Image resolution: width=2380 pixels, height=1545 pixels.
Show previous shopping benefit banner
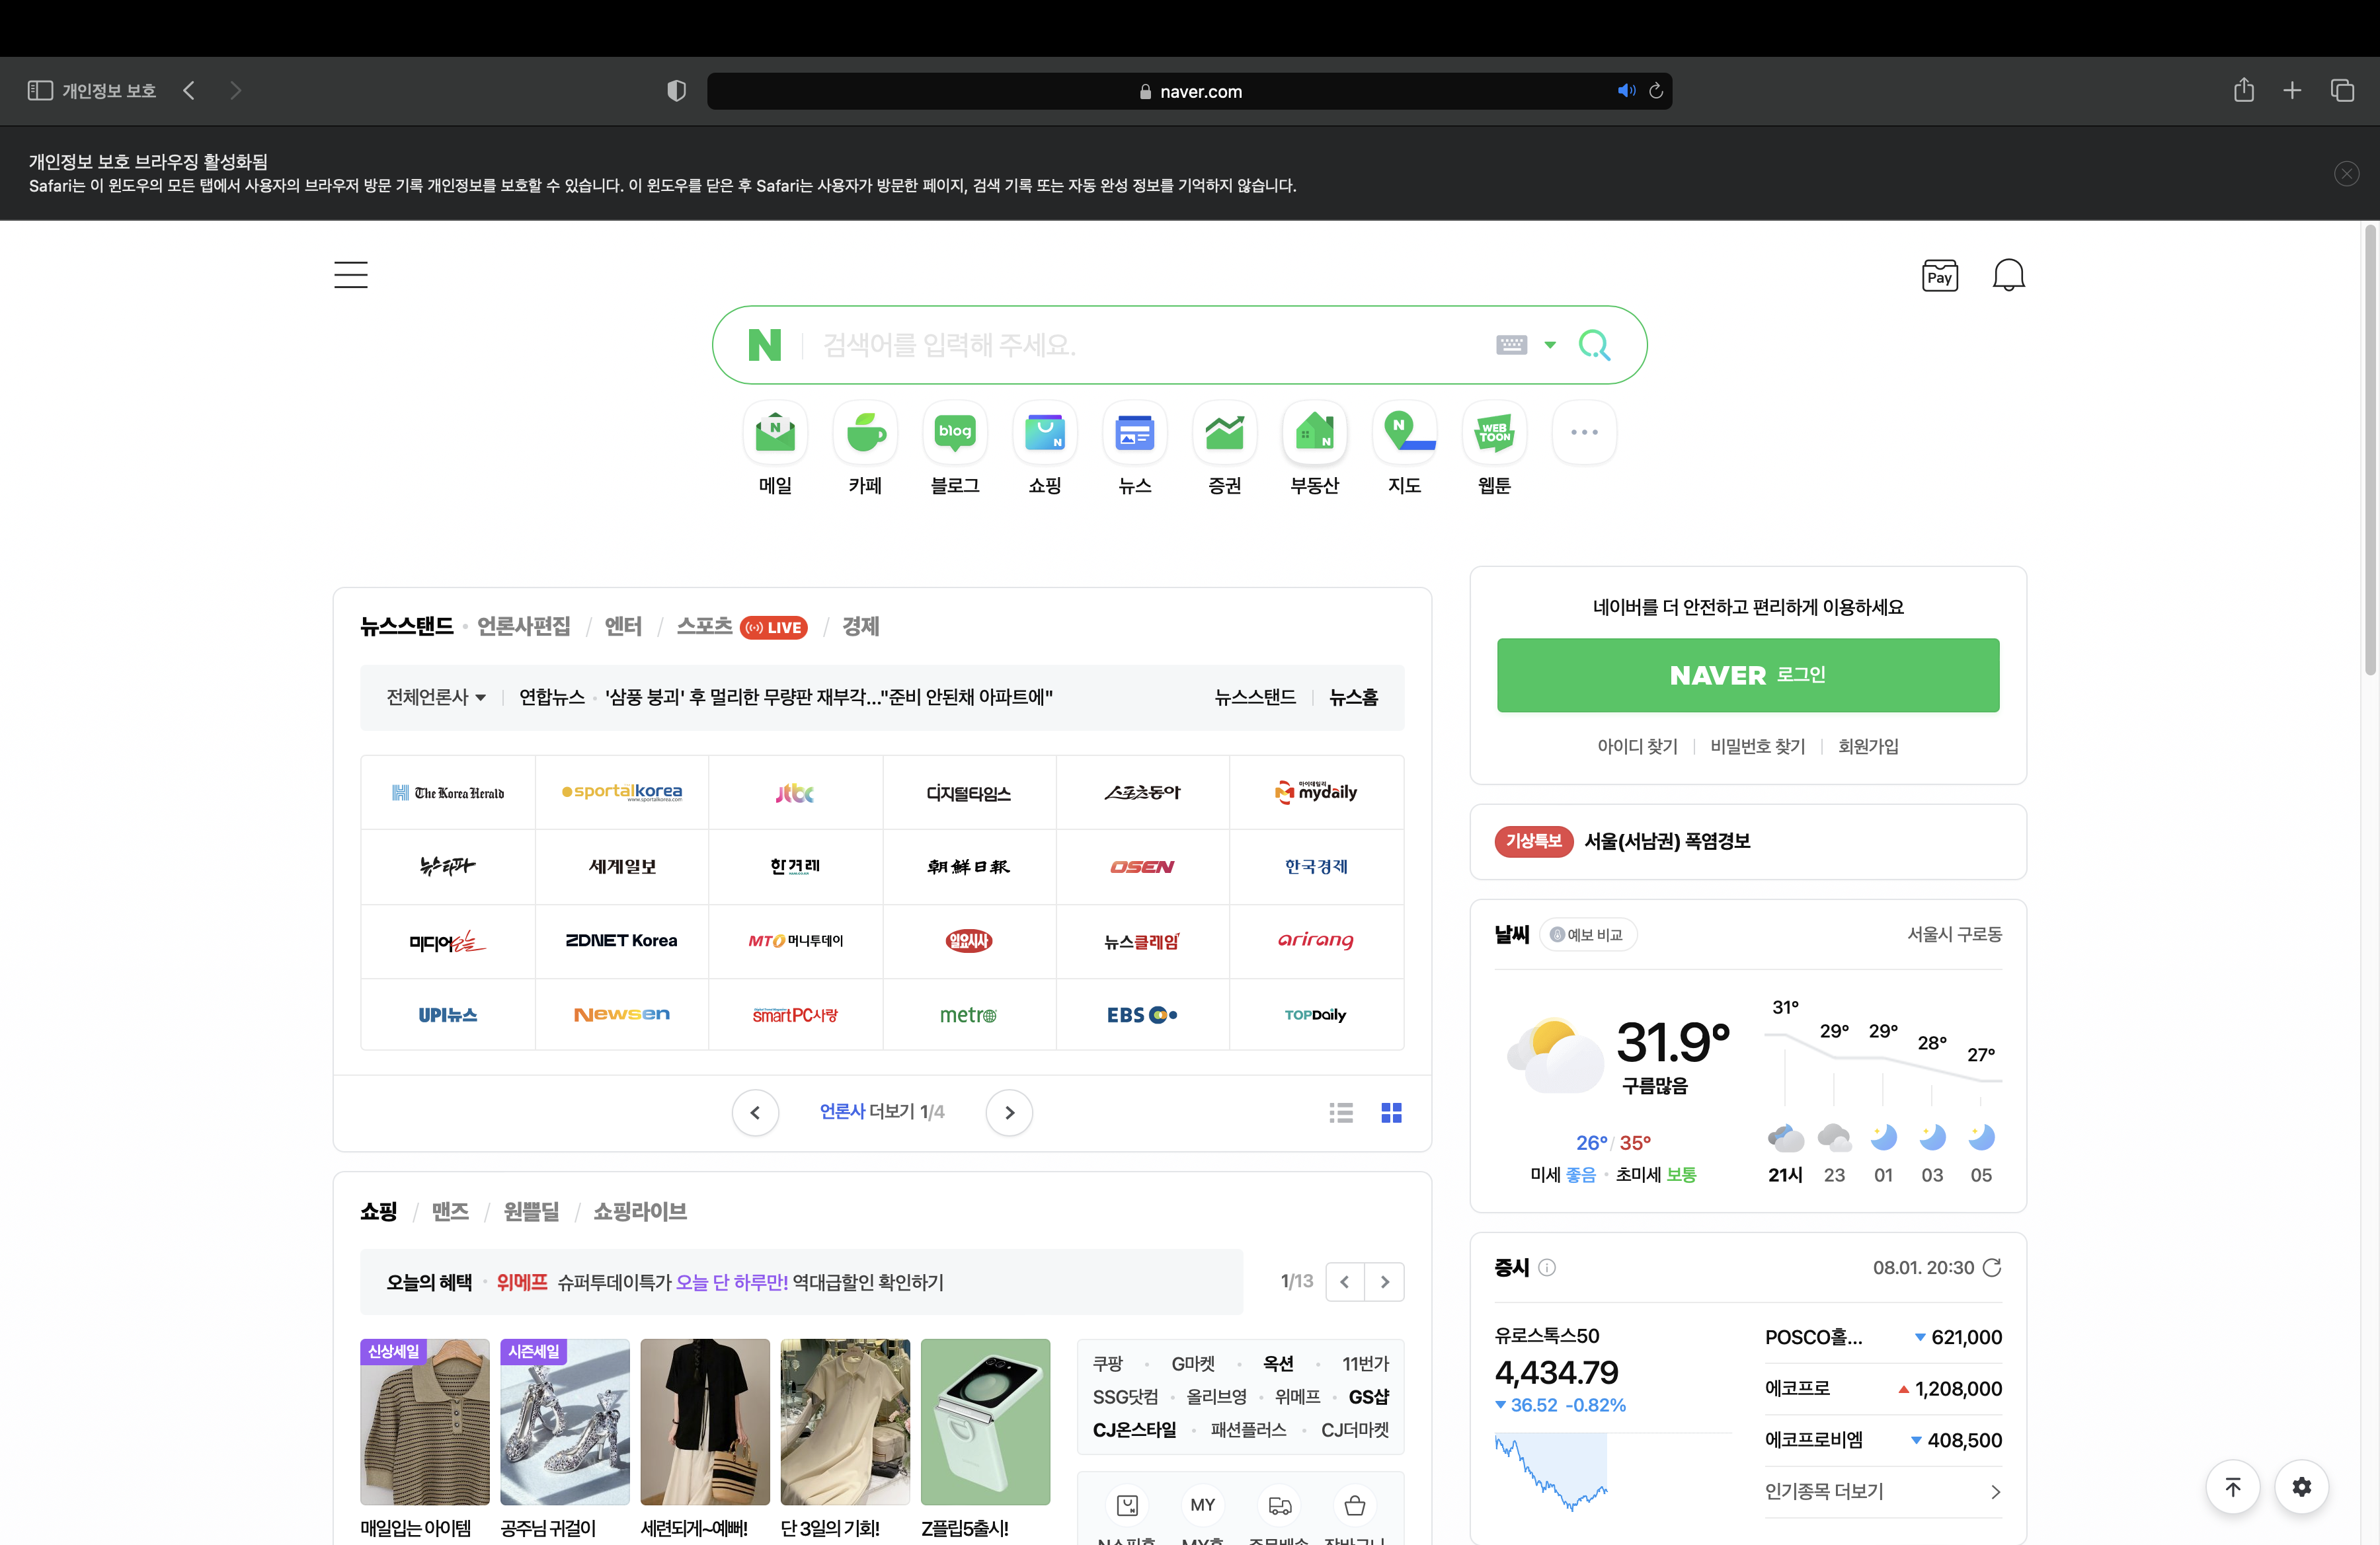pyautogui.click(x=1345, y=1281)
